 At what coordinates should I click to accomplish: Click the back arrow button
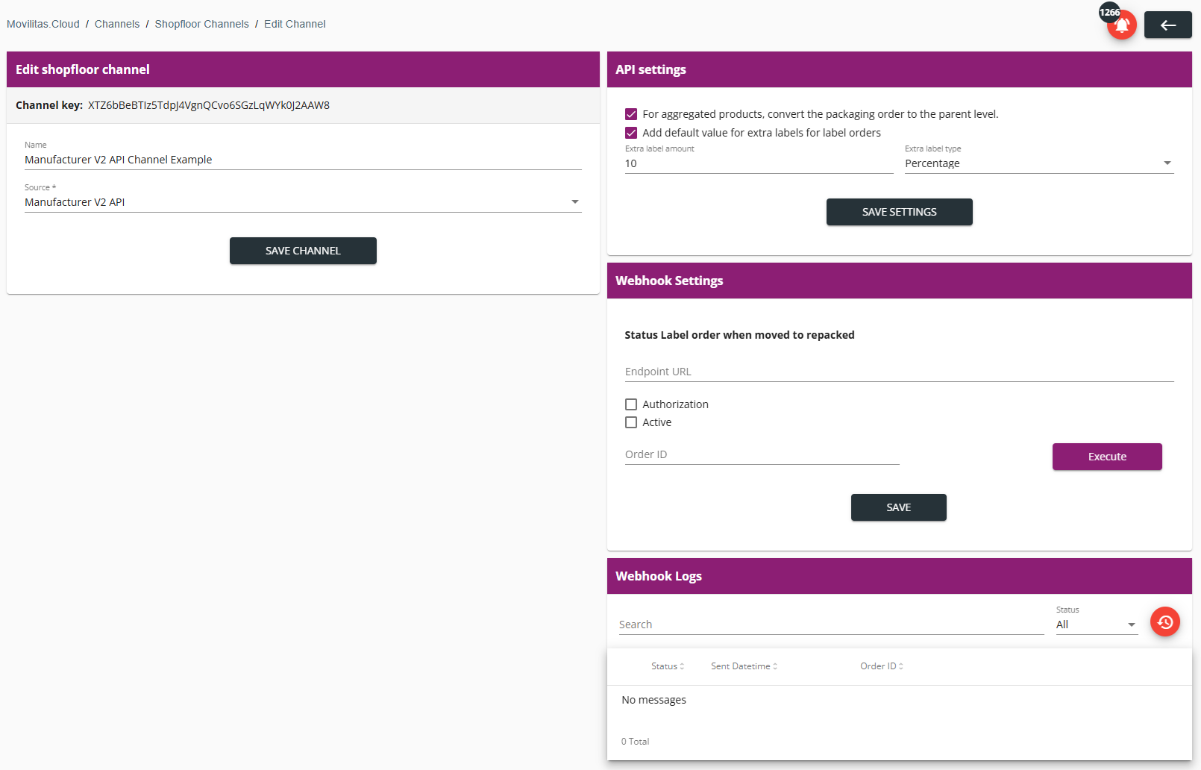(x=1167, y=25)
